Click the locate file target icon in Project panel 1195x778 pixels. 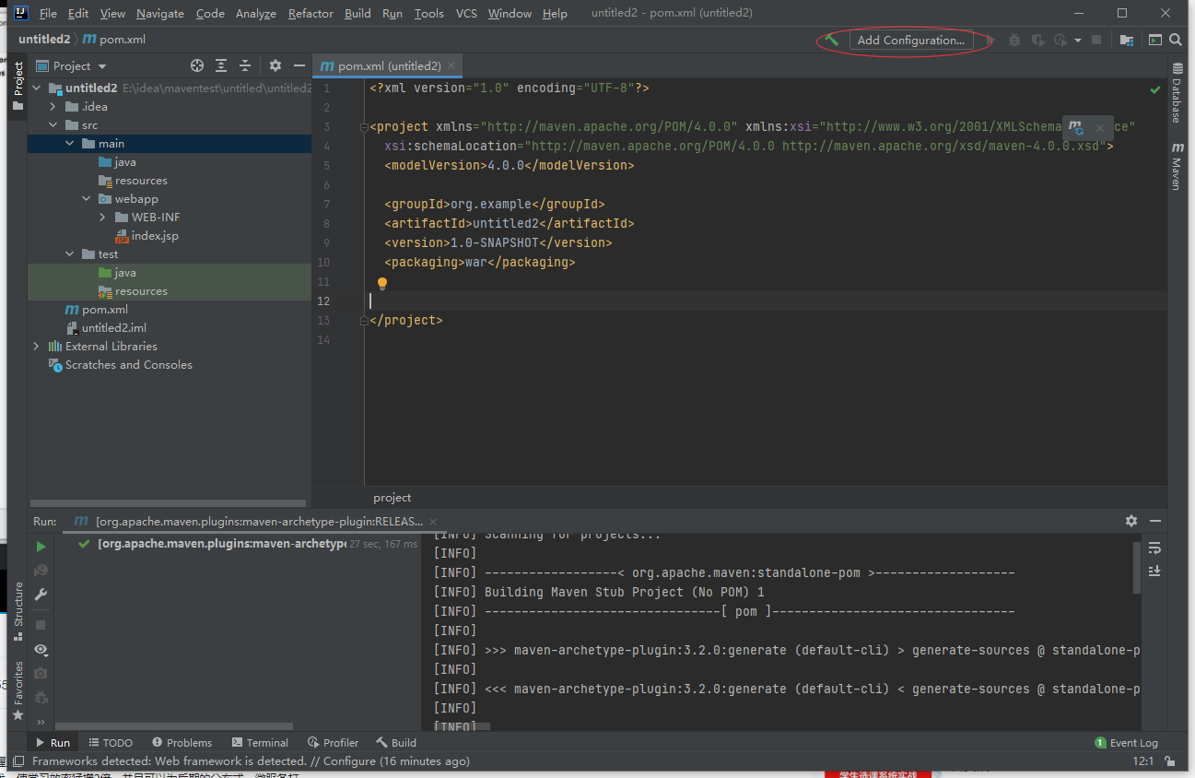(x=196, y=65)
